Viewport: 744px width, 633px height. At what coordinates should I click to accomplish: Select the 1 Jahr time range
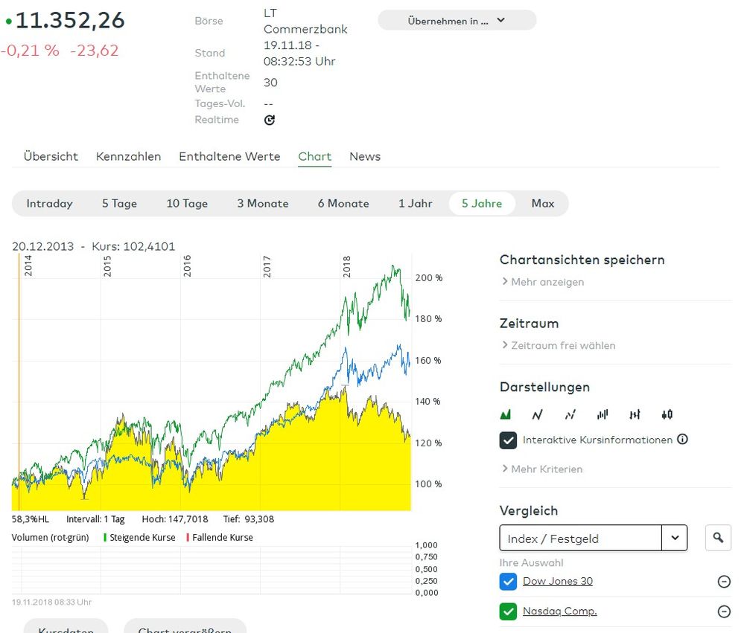415,204
